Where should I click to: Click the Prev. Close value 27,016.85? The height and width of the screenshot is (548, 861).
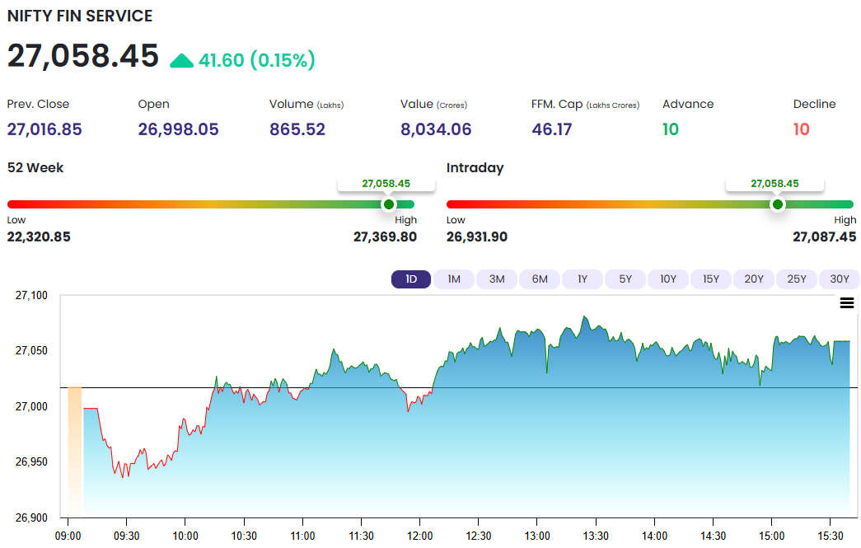[x=44, y=129]
